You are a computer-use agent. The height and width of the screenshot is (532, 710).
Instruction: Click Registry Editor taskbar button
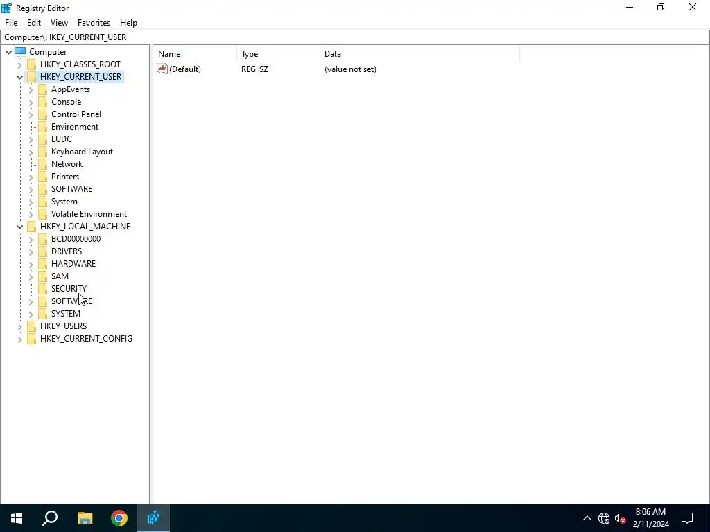tap(153, 518)
